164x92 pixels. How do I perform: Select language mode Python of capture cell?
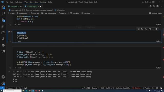[158, 41]
